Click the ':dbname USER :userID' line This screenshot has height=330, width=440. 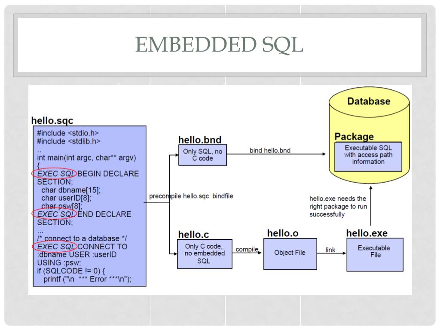point(76,254)
